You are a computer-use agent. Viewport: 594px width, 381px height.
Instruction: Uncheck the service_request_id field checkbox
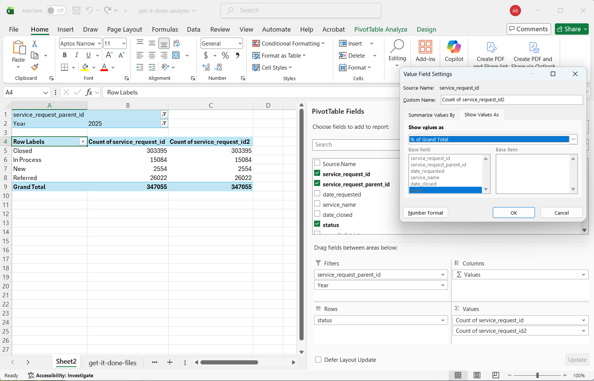pos(317,173)
